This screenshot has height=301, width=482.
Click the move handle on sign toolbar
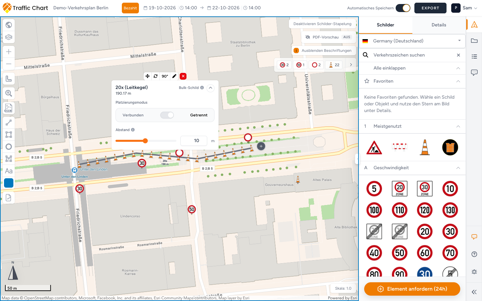[x=147, y=76]
